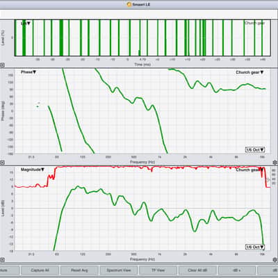
Task: Open Church gear selector in Phase plot
Action: pos(250,72)
